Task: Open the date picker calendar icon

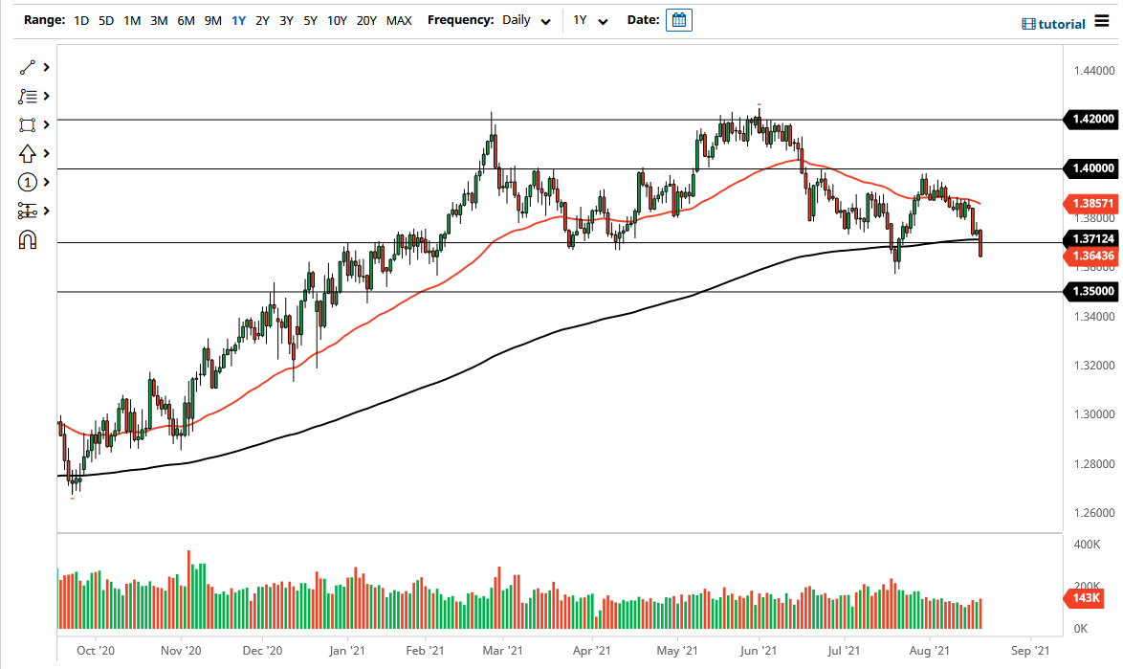Action: click(x=679, y=19)
